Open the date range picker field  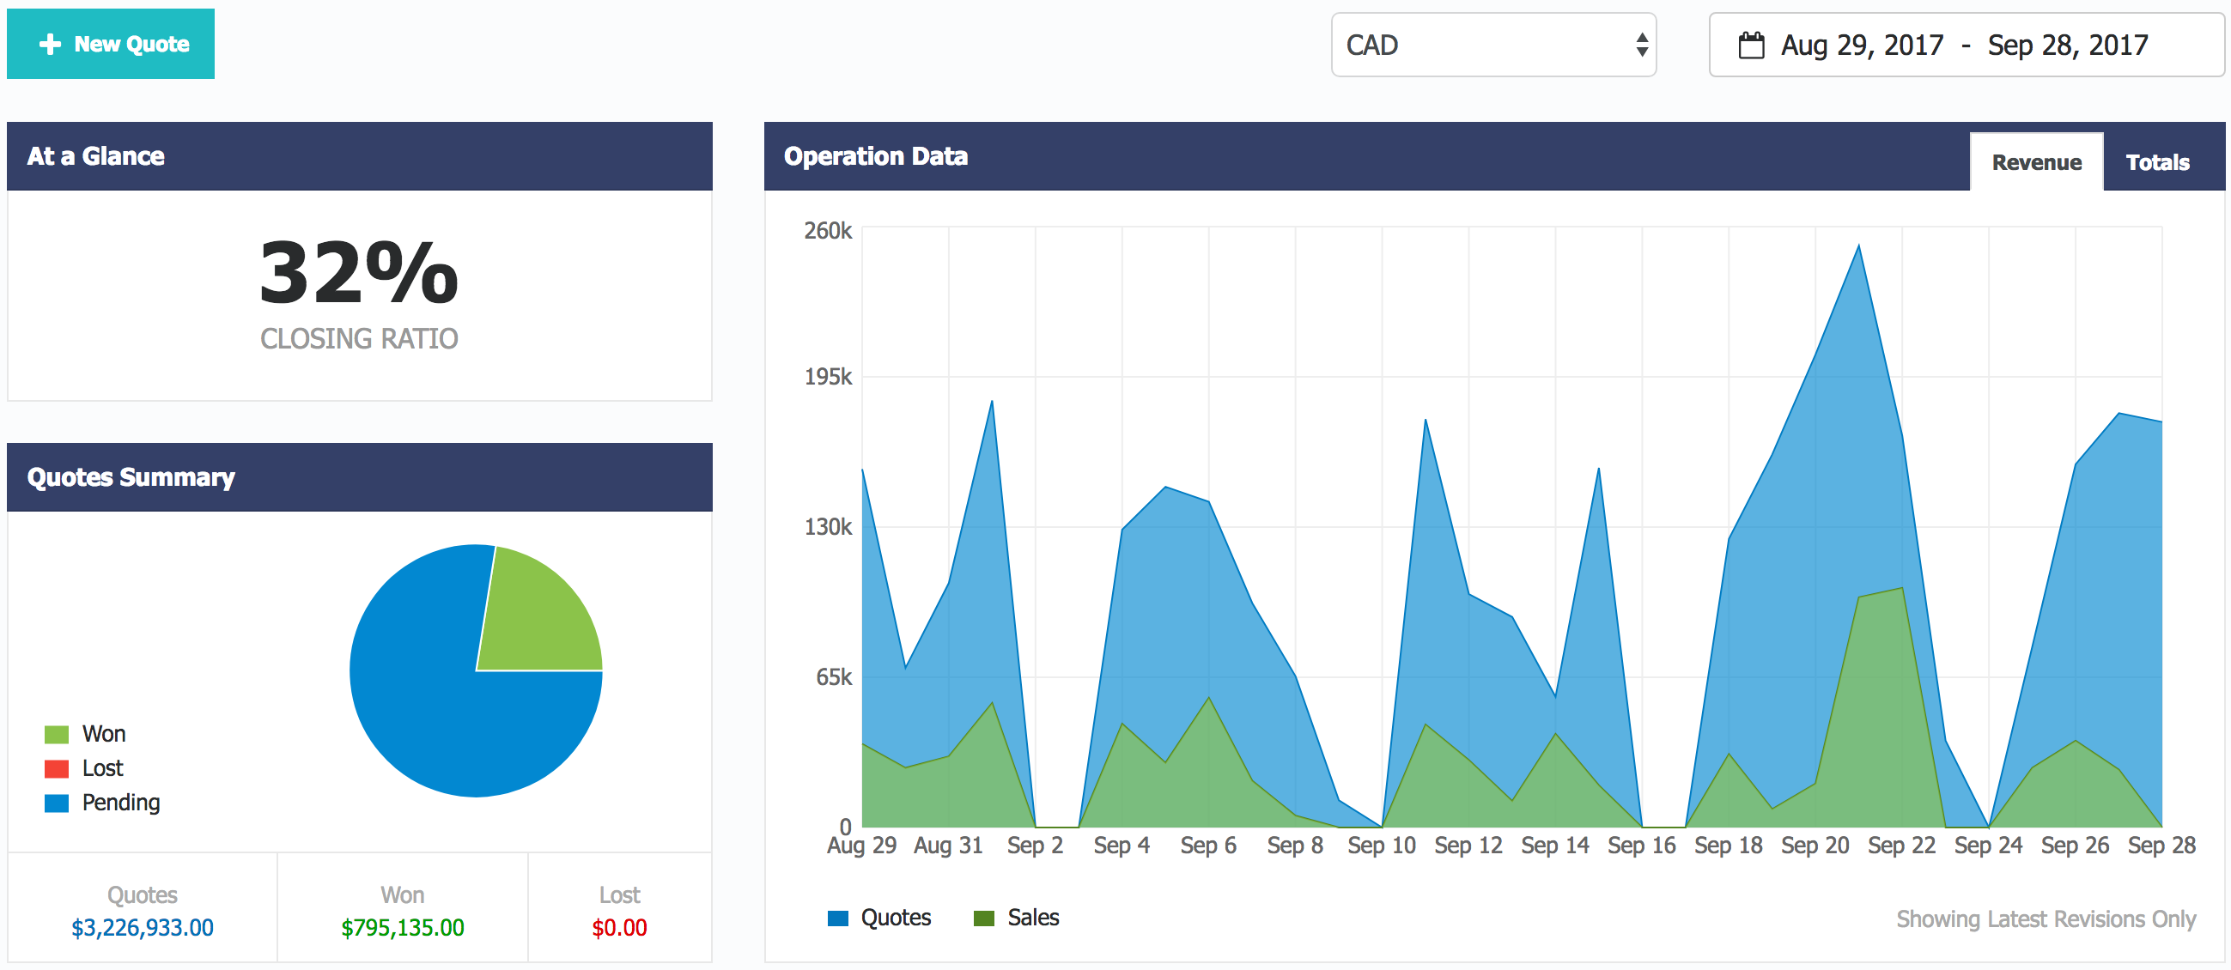(1964, 45)
